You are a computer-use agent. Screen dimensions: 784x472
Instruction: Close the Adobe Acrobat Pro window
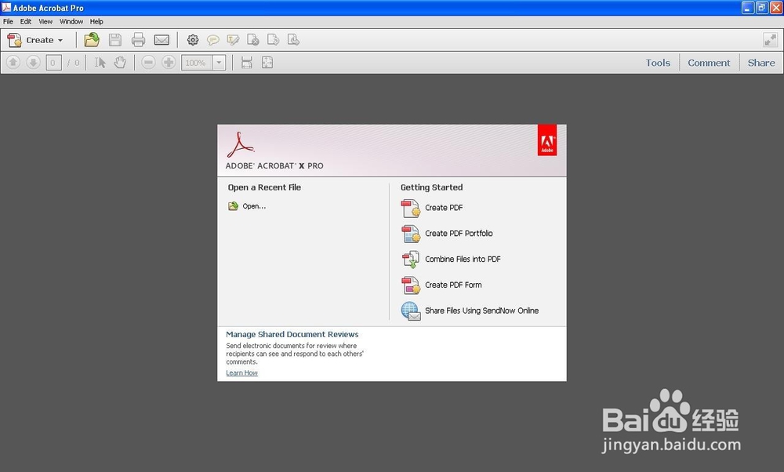pyautogui.click(x=776, y=8)
